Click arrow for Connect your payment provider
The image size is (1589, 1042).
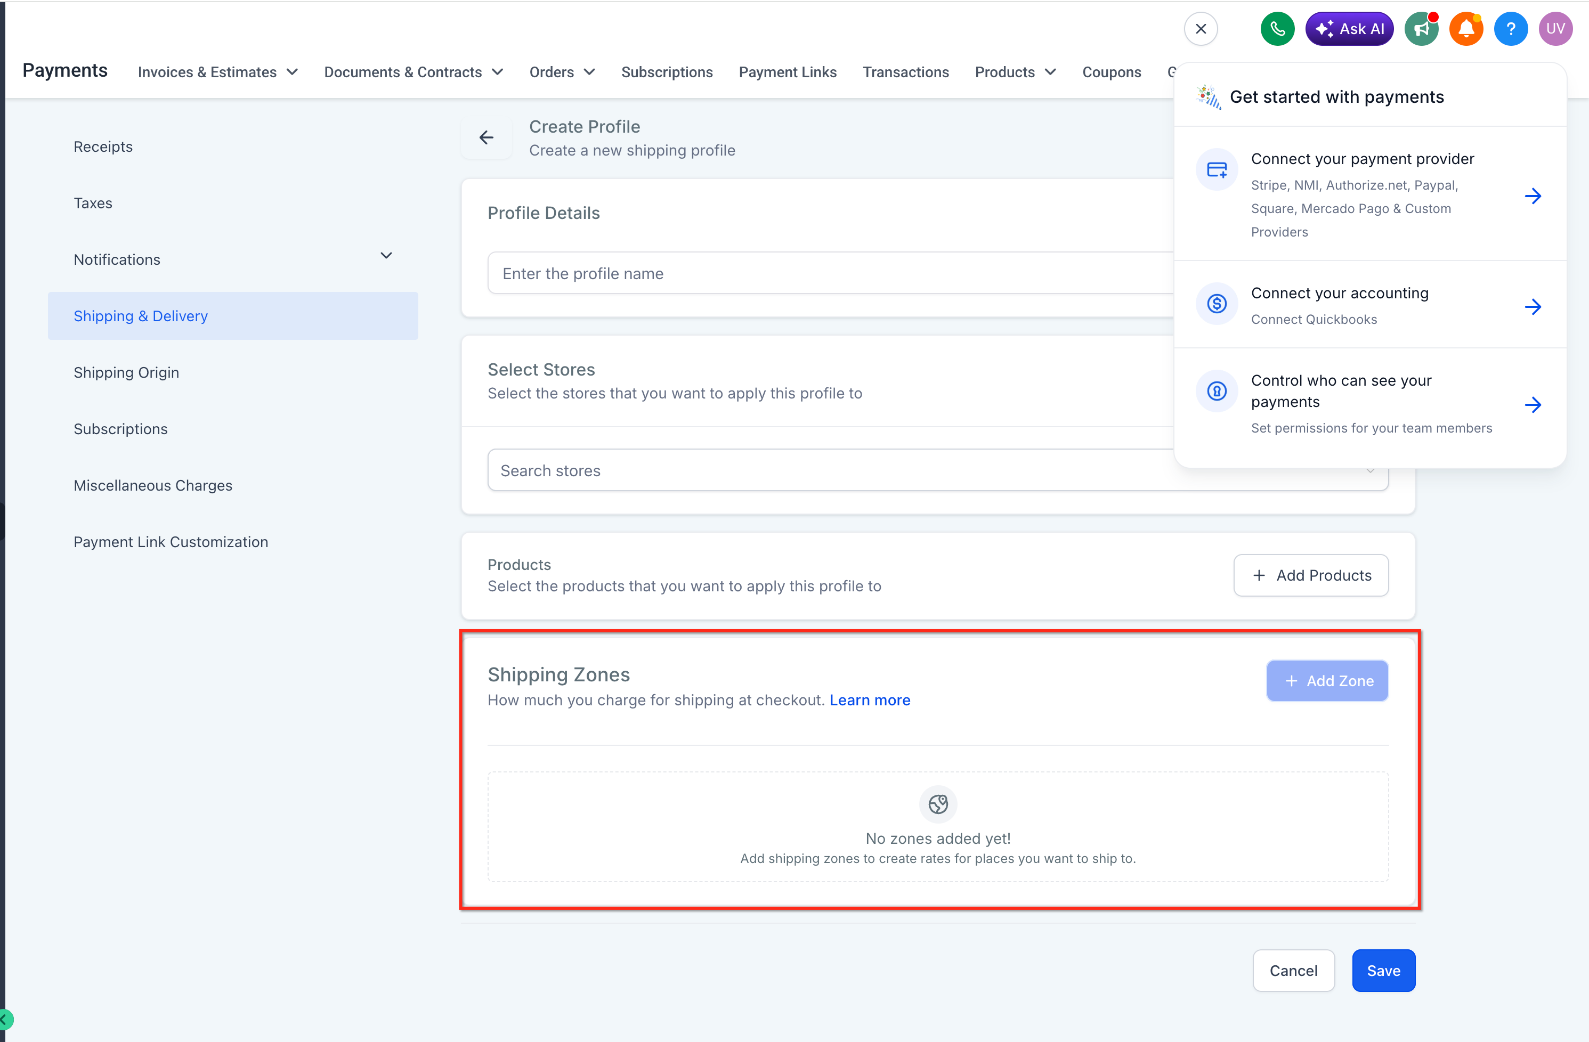click(1533, 196)
